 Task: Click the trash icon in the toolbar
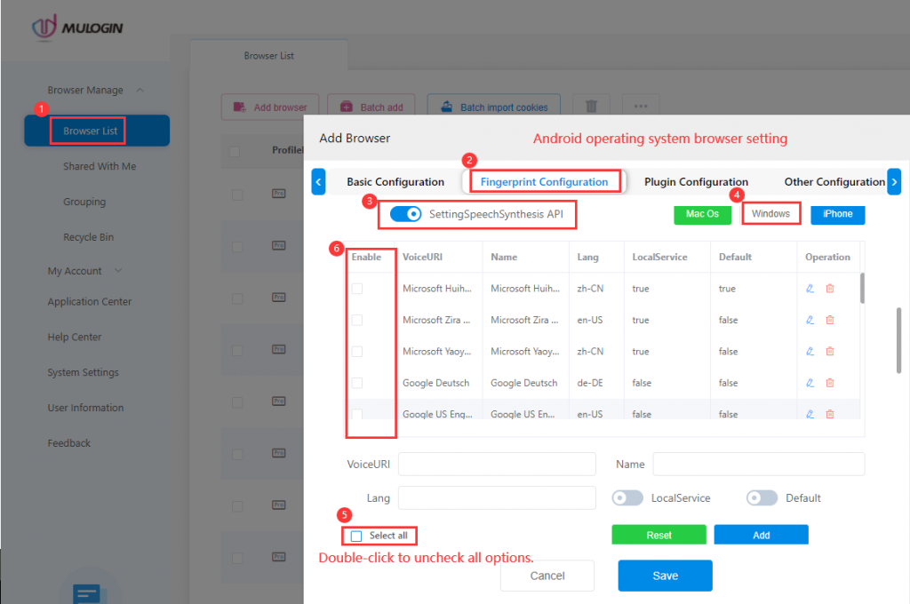(591, 107)
